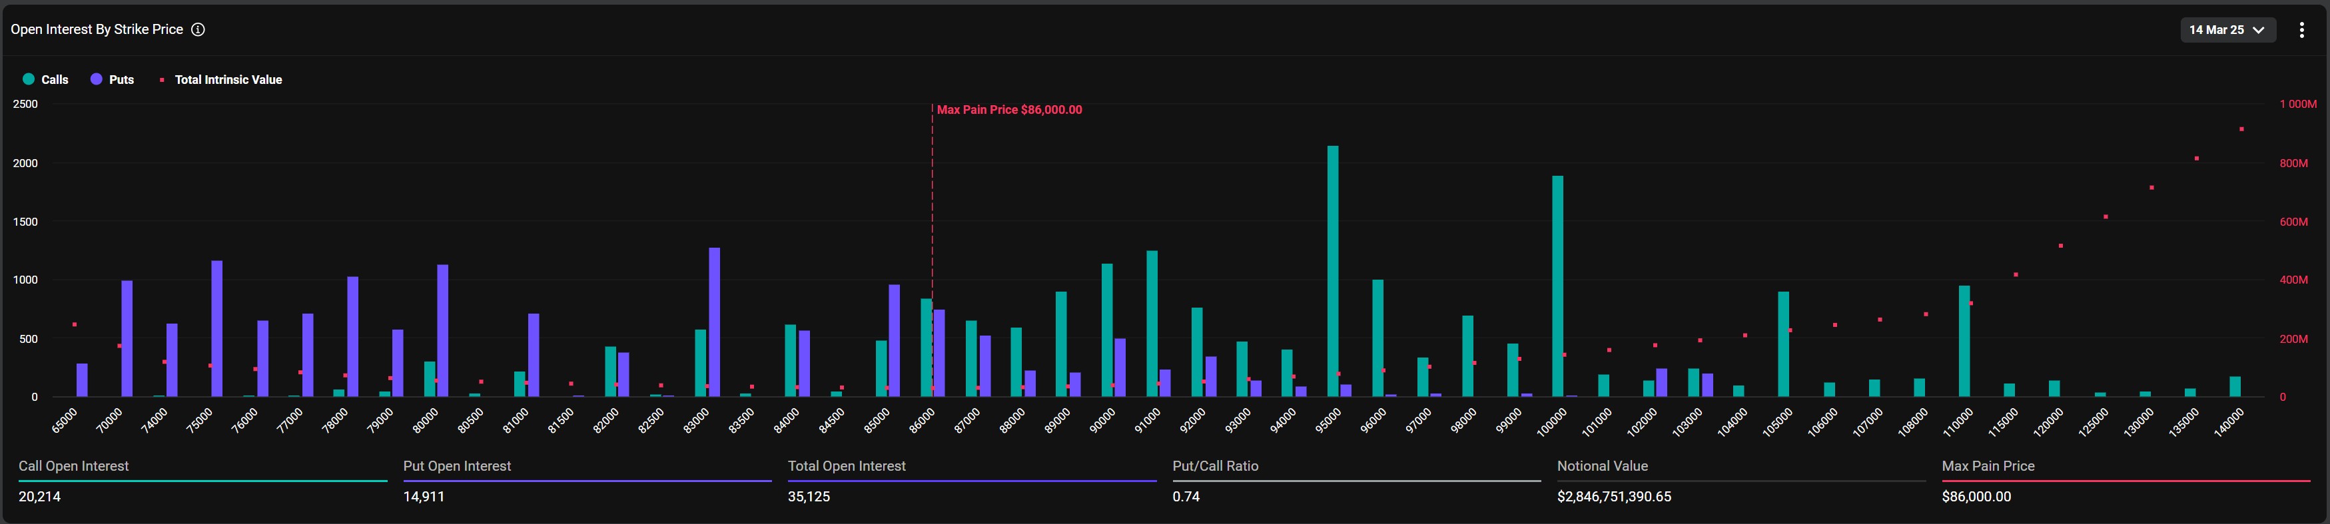Click the 140000 strike axis label
The width and height of the screenshot is (2330, 524).
pos(2229,423)
